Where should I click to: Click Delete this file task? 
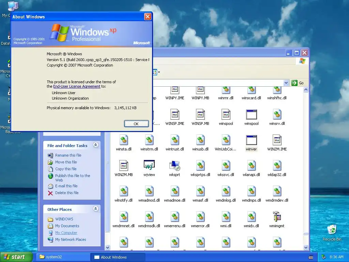click(67, 193)
